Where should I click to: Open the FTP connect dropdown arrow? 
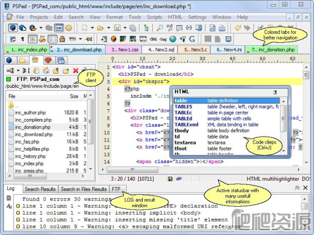click(x=18, y=70)
